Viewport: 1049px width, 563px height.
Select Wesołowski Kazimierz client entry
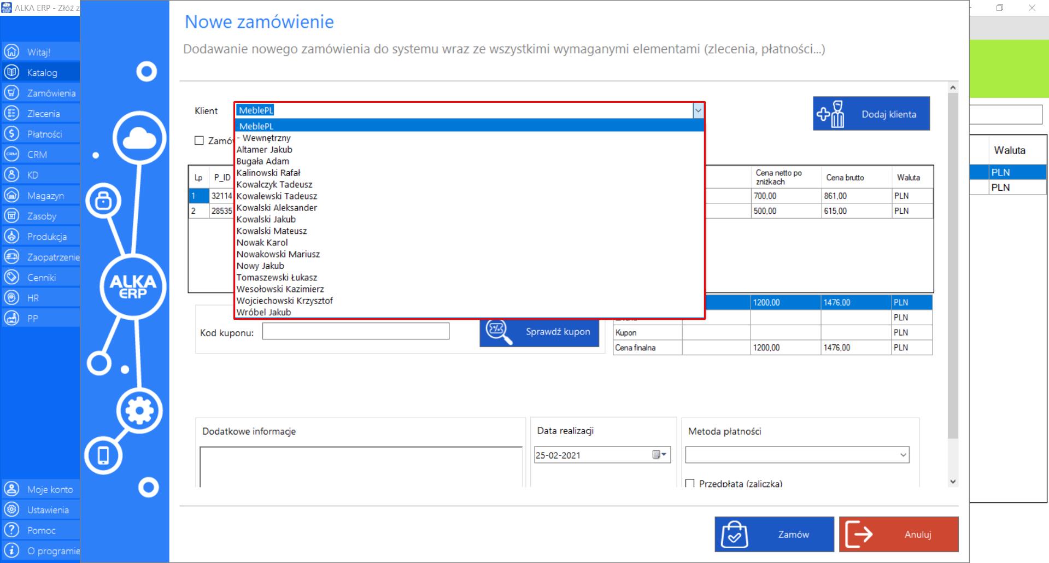(470, 289)
